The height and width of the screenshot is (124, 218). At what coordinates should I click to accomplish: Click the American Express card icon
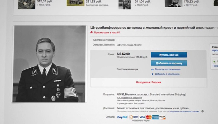(x=155, y=117)
